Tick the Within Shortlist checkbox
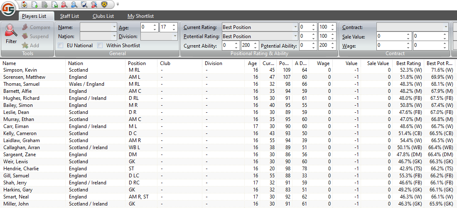 pos(100,46)
